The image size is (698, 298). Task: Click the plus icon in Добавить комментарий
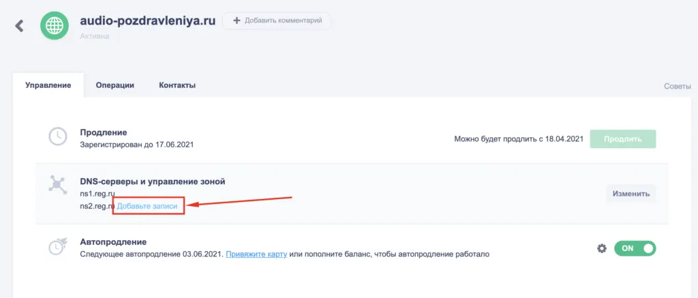(x=237, y=20)
